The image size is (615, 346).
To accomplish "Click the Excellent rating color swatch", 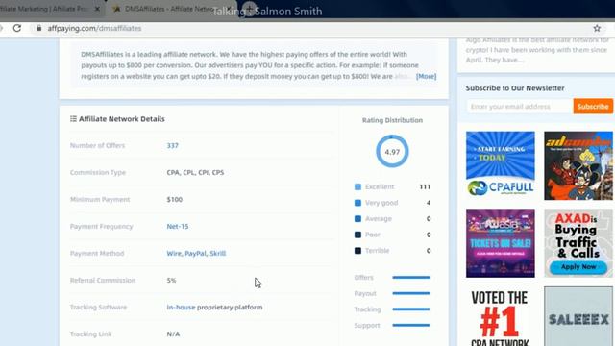I will tap(357, 187).
